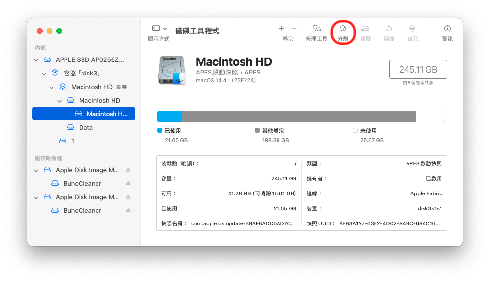Click the 未使用 legend swatch
Image resolution: width=490 pixels, height=282 pixels.
click(x=355, y=130)
